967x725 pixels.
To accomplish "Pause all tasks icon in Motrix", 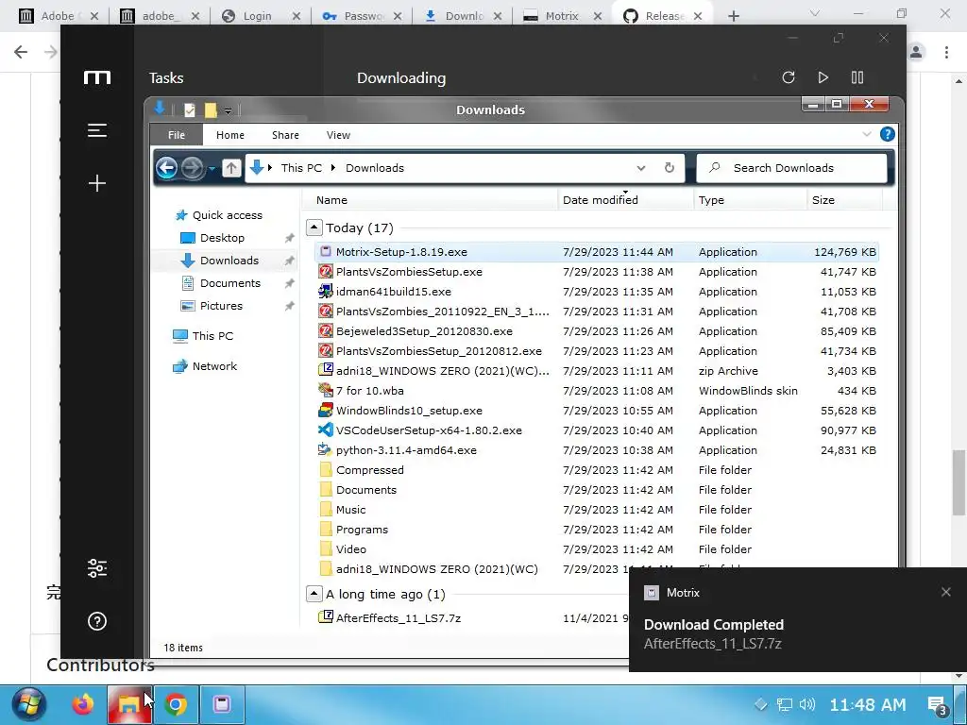I will point(857,77).
